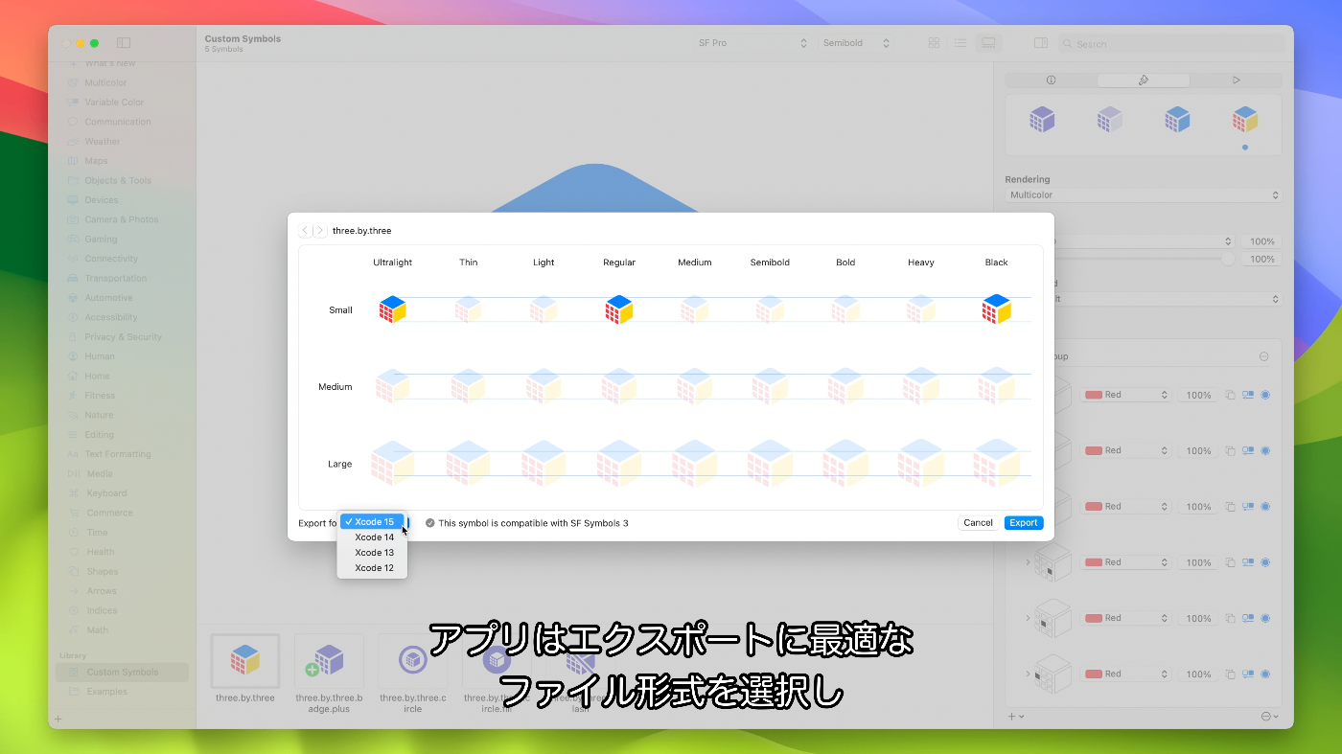Choose Xcode 14 in the export menu
The height and width of the screenshot is (754, 1342).
tap(372, 537)
